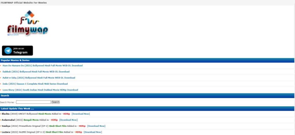Click HDRip label in Lootera row
The height and width of the screenshot is (135, 295).
point(79,132)
